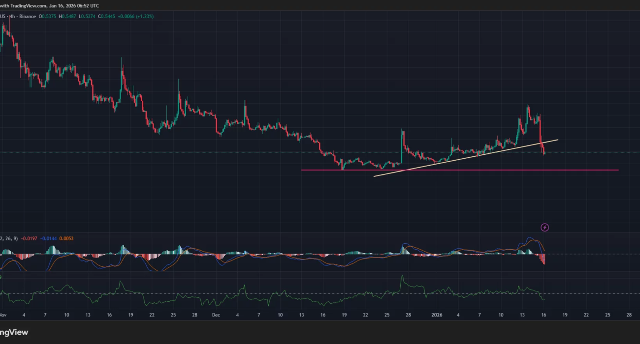The width and height of the screenshot is (640, 344).
Task: Click the purple lightning bolt event icon
Action: [544, 227]
